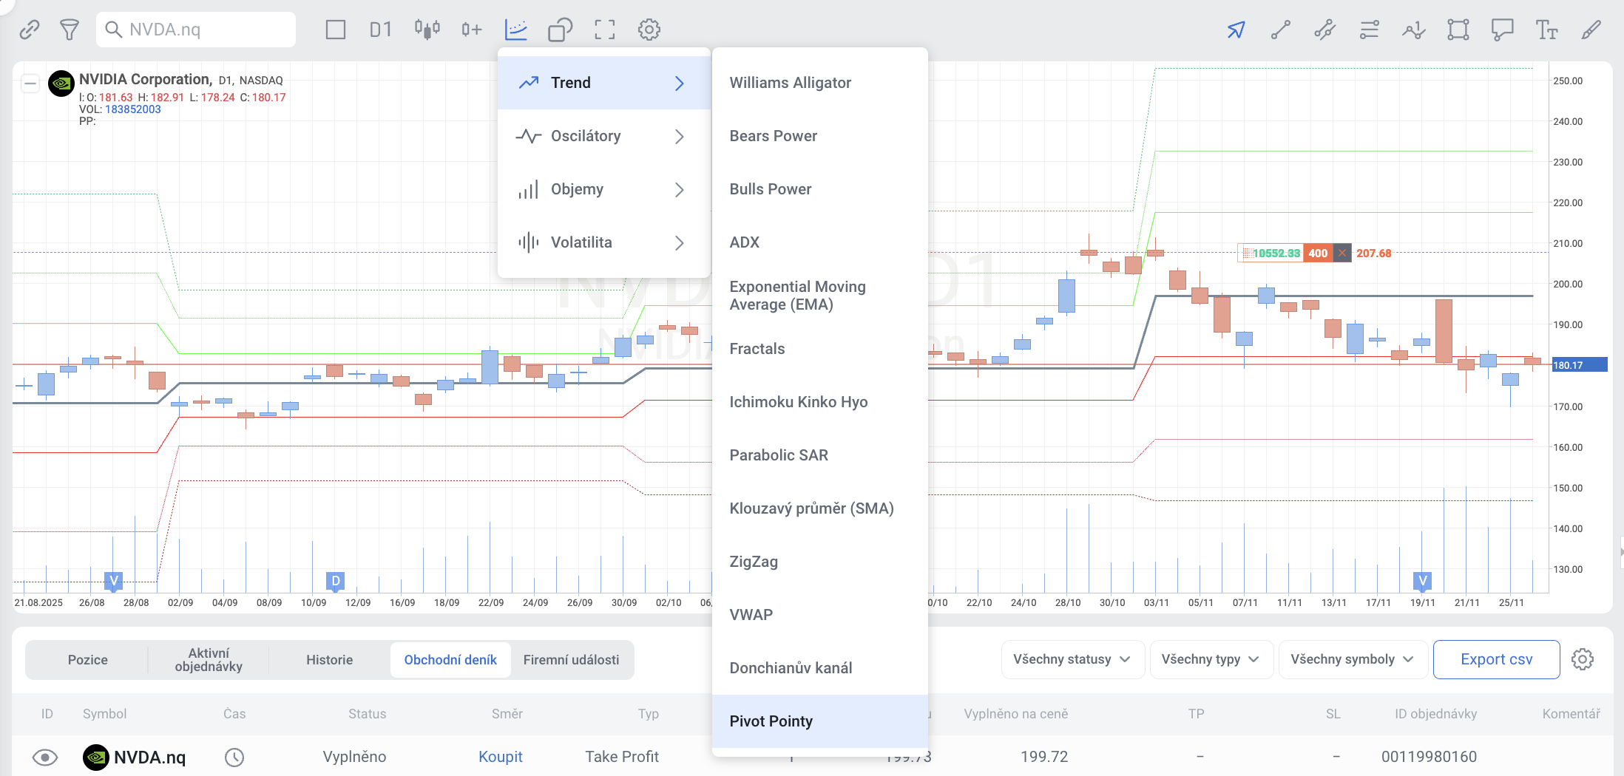The image size is (1624, 776).
Task: Select Pivot Pointy from the list
Action: pyautogui.click(x=819, y=721)
